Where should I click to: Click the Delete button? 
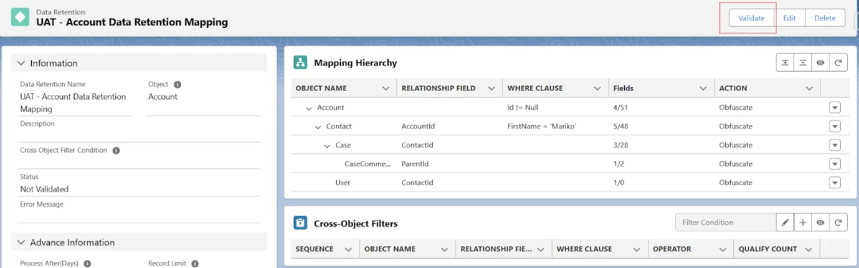[825, 18]
